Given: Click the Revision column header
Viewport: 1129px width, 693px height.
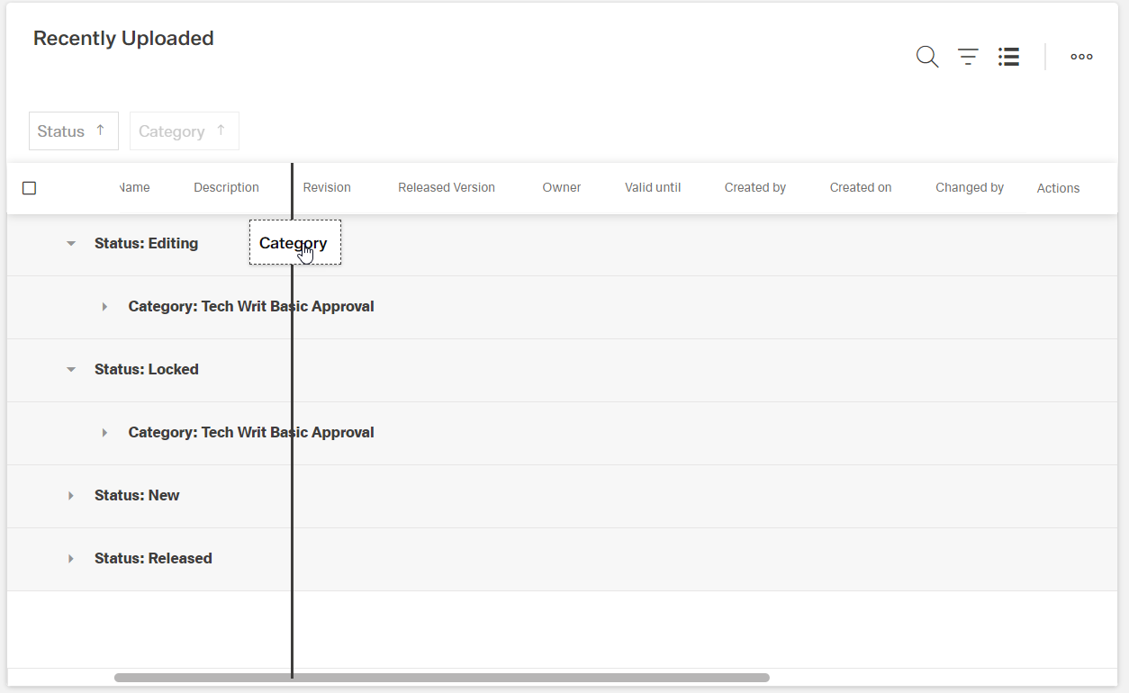Looking at the screenshot, I should tap(327, 188).
